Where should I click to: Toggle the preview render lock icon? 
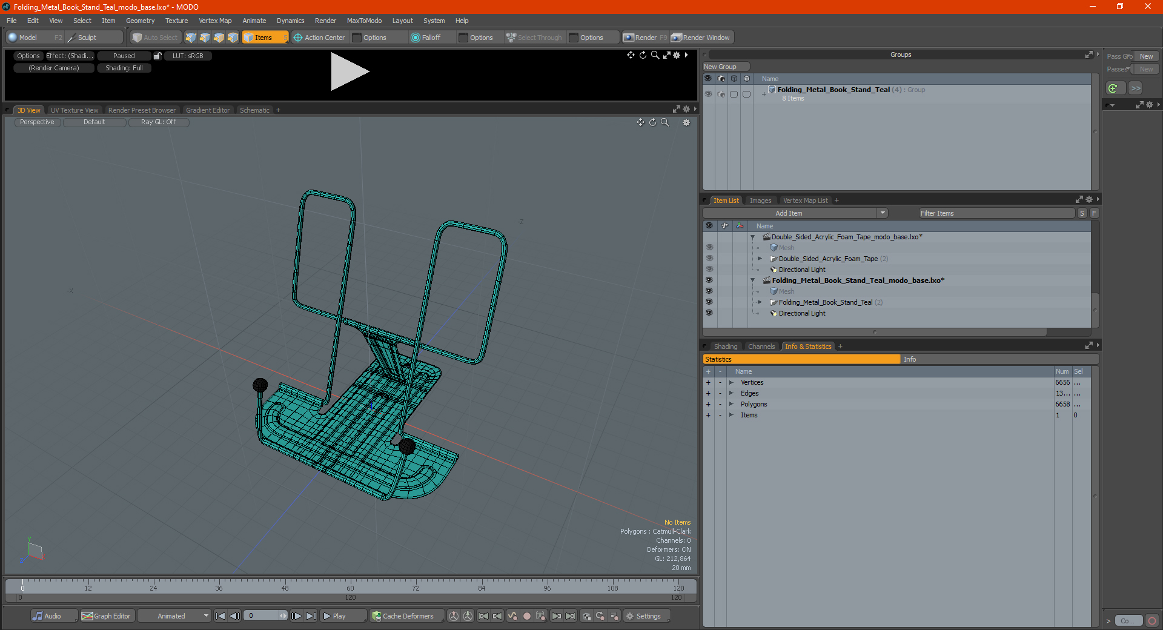(x=157, y=56)
